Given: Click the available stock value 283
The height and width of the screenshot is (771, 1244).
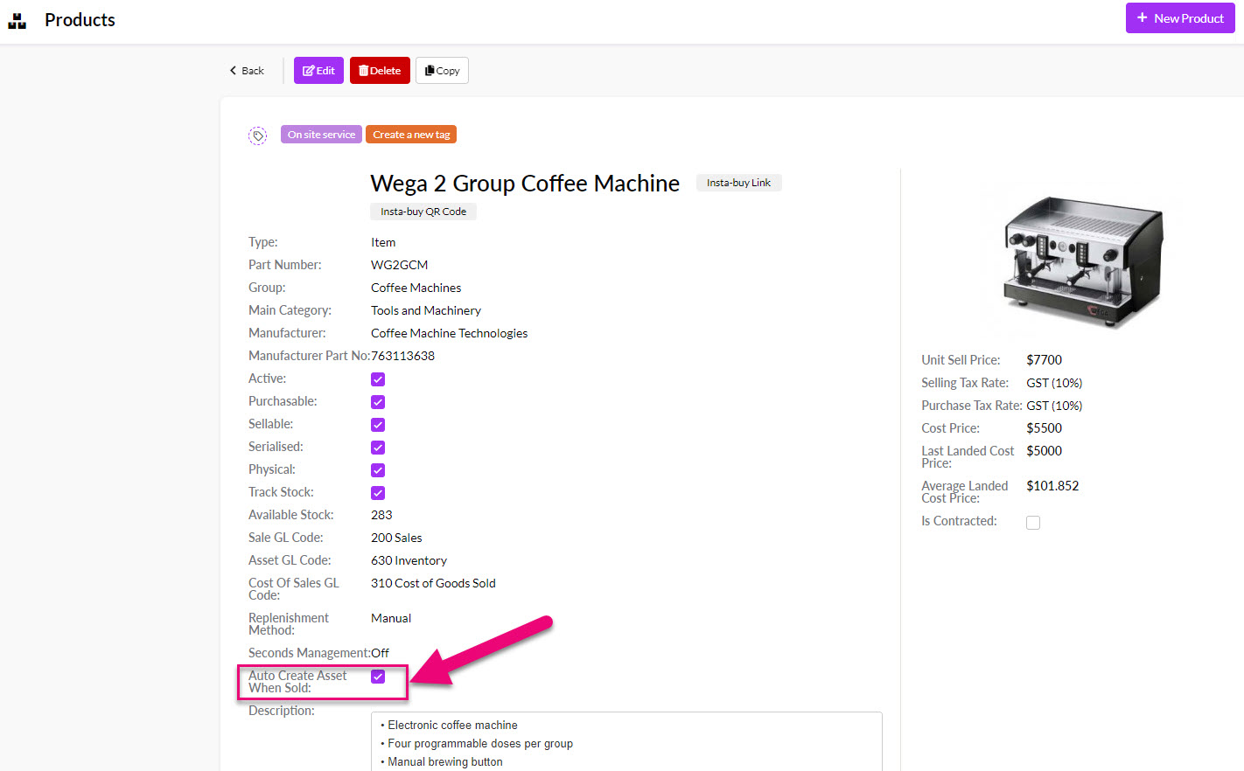Looking at the screenshot, I should [381, 515].
